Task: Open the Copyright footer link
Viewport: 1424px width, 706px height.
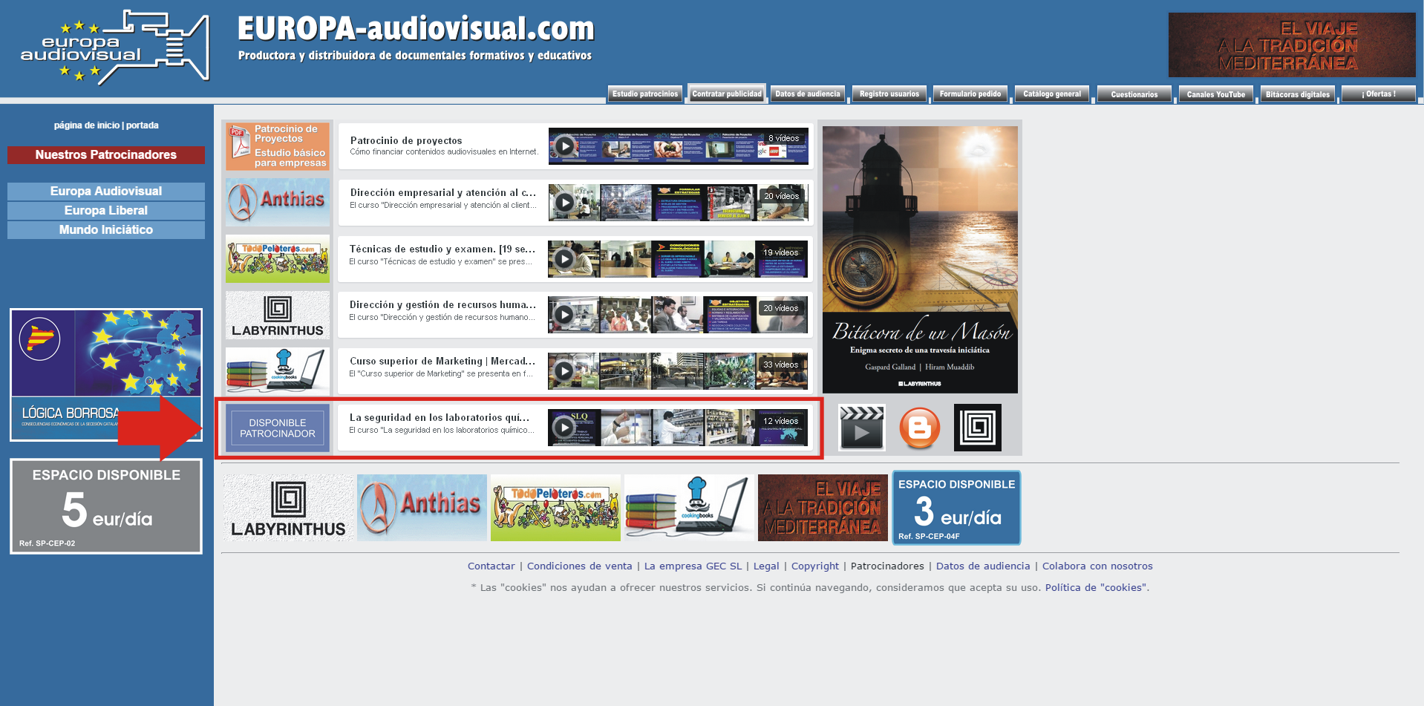Action: (815, 566)
